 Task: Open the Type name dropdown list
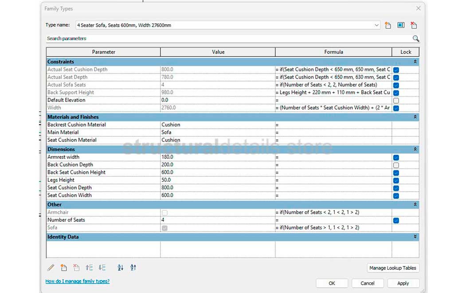376,25
